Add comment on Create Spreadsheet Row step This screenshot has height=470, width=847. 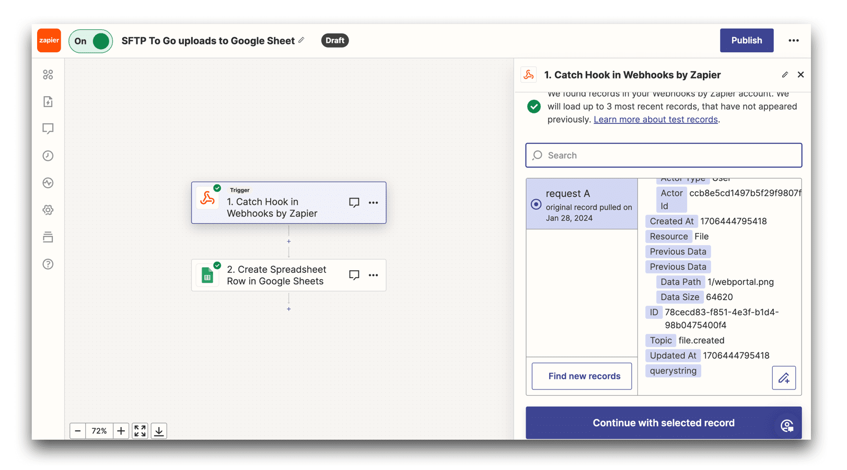tap(354, 275)
